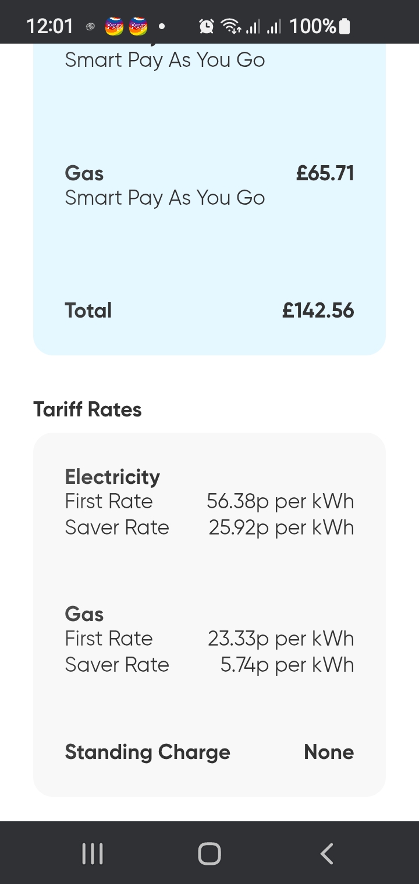Image resolution: width=419 pixels, height=884 pixels.
Task: Tap the Standing Charge None value
Action: (329, 752)
